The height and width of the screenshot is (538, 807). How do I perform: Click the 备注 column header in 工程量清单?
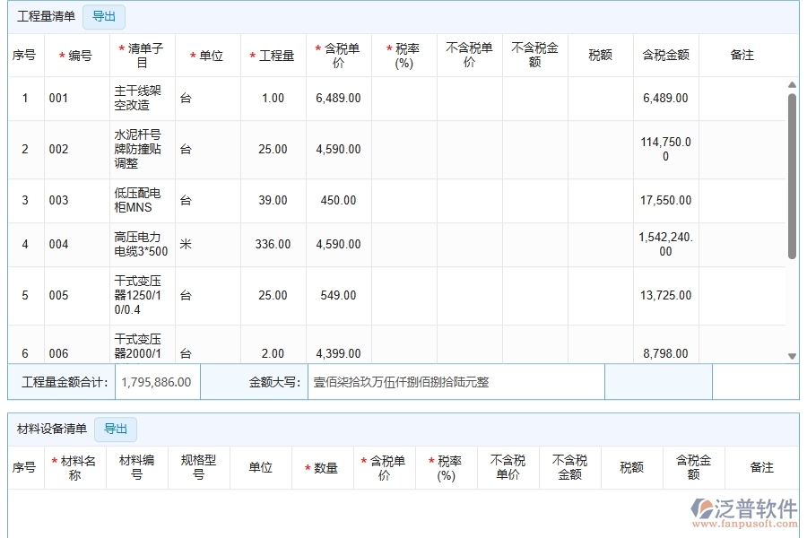(x=742, y=56)
